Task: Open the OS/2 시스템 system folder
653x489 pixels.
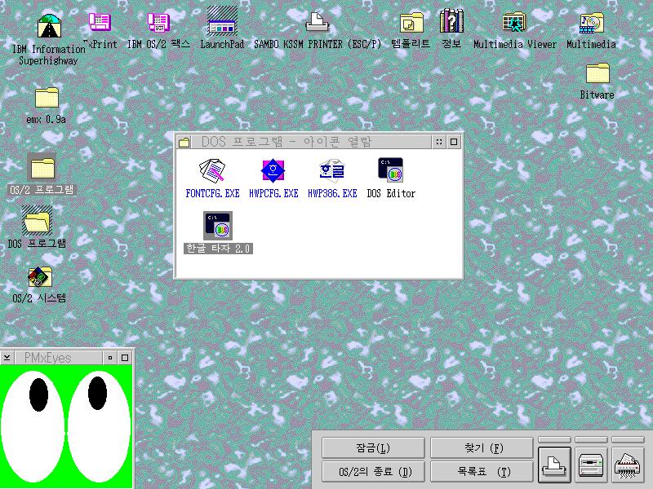Action: 40,277
